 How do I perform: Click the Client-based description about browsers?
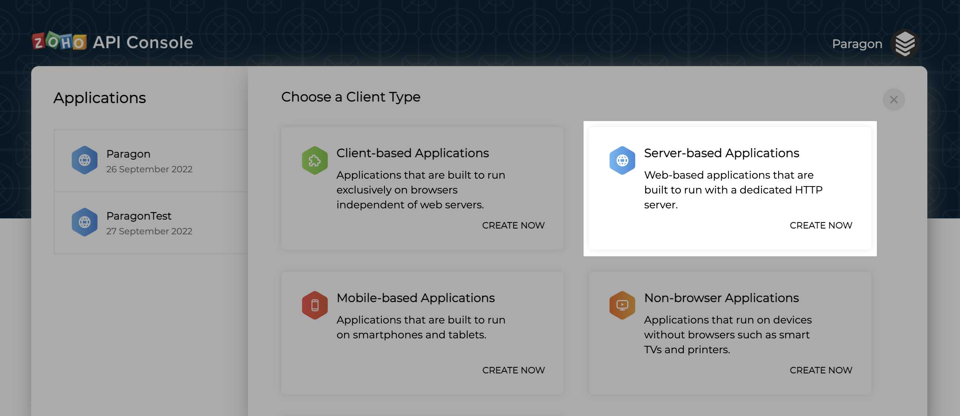pyautogui.click(x=421, y=190)
